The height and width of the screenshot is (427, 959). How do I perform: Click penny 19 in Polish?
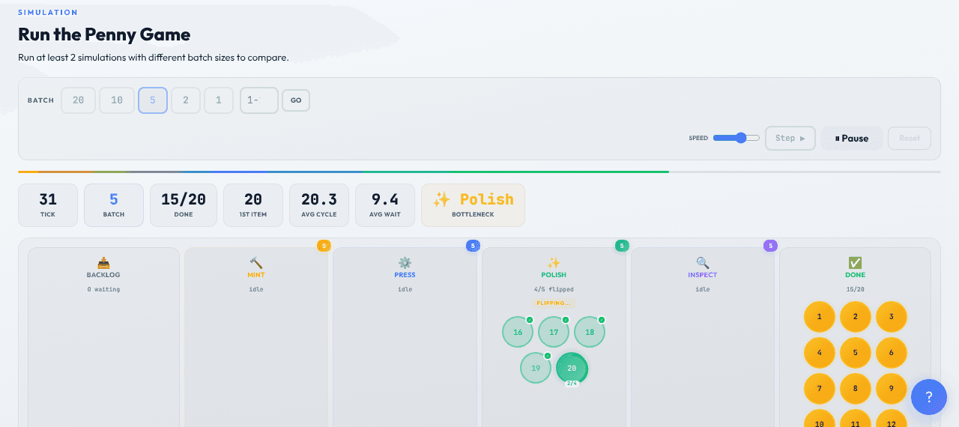pos(536,368)
